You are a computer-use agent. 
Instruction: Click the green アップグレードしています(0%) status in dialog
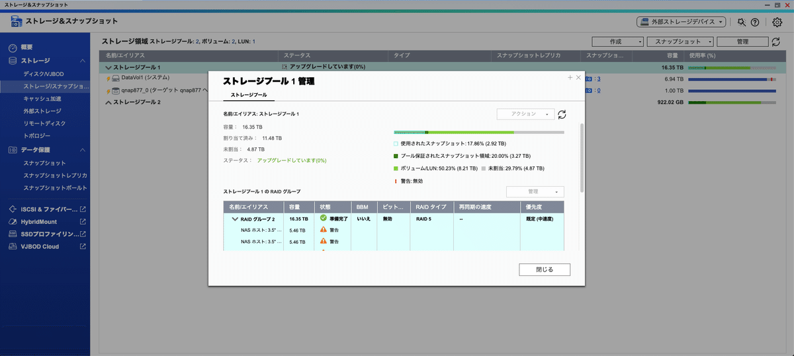click(292, 160)
